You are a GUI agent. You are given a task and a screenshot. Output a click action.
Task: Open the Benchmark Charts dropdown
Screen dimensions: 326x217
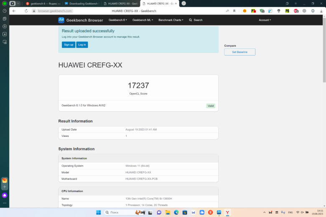coord(171,20)
